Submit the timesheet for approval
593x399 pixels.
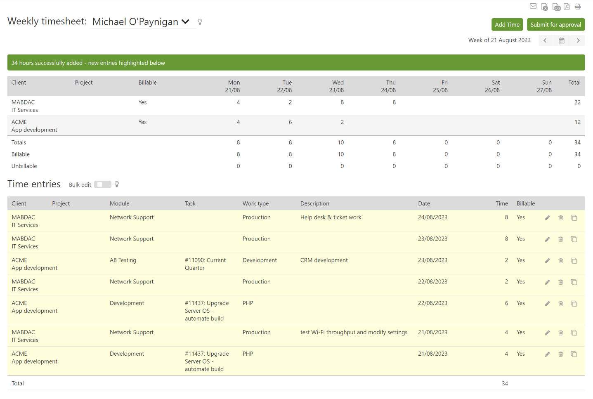[555, 24]
